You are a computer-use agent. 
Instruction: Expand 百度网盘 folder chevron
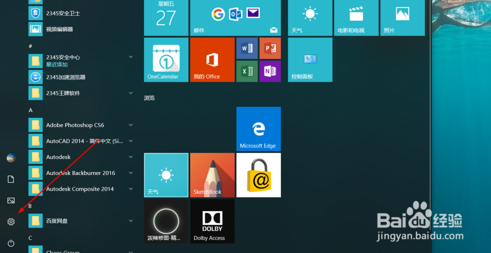click(x=131, y=221)
